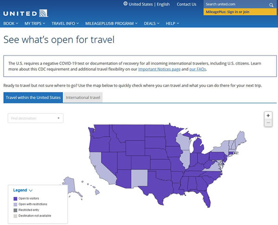Screen dimensions: 278x225
Task: Click the globe icon beside United States
Action: click(x=126, y=4)
